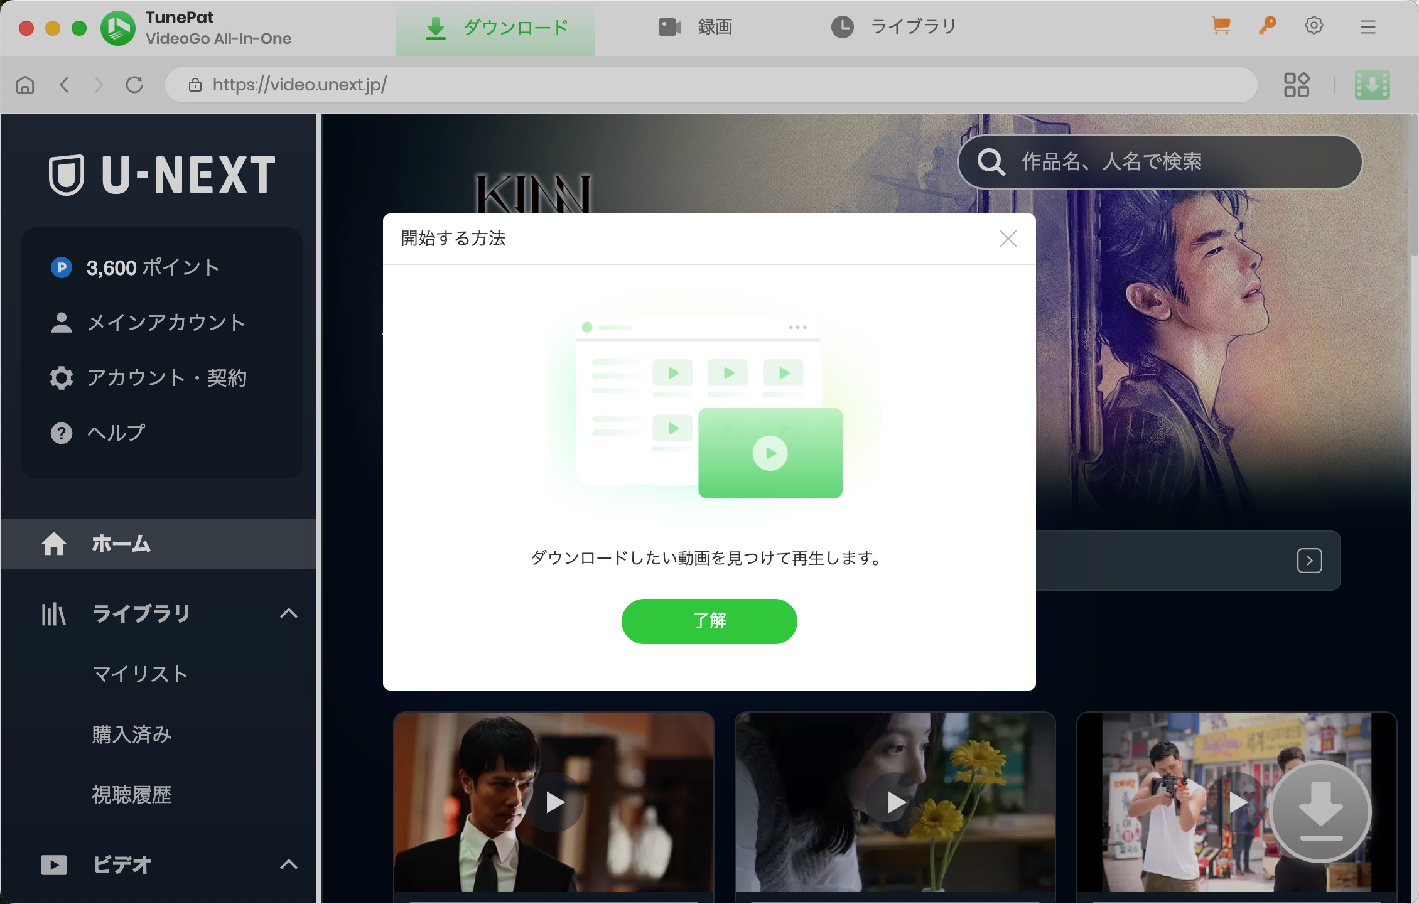Image resolution: width=1419 pixels, height=904 pixels.
Task: Open 購入済み in the sidebar
Action: pos(132,734)
